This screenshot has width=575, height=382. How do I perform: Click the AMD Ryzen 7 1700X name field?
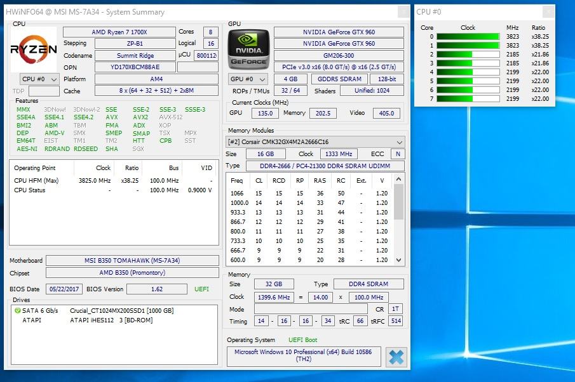coord(119,32)
